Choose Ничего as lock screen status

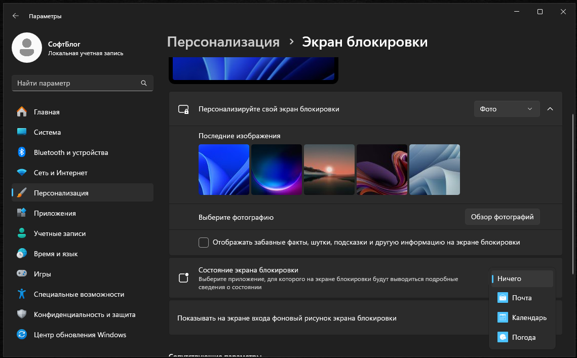(522, 278)
